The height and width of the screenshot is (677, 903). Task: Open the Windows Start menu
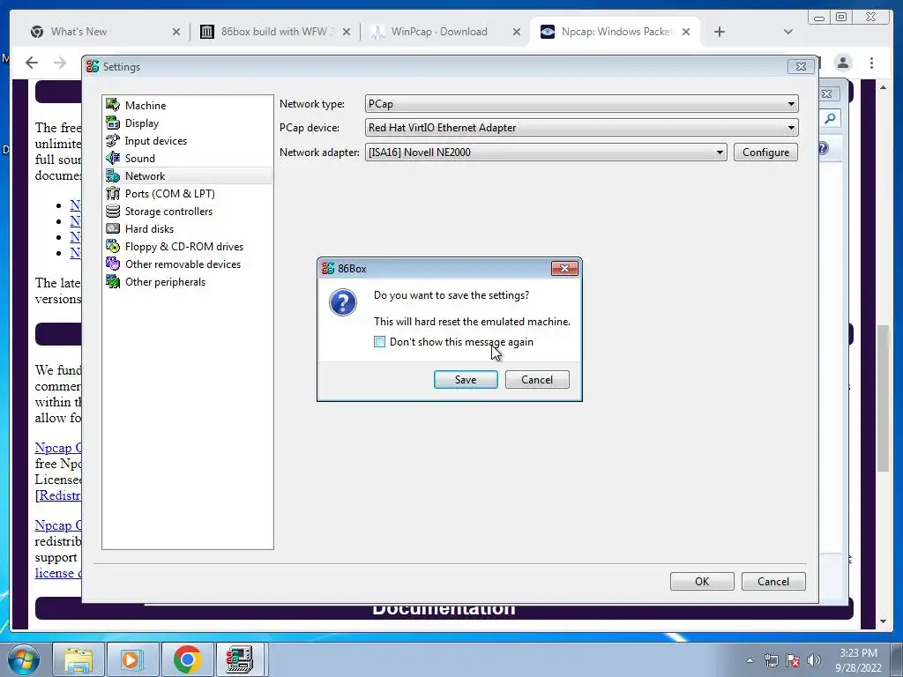[x=24, y=659]
